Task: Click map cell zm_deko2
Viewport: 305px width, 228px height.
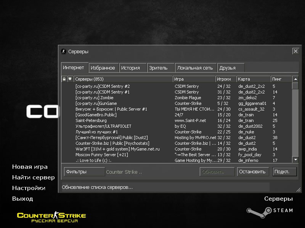Action: pos(247,98)
